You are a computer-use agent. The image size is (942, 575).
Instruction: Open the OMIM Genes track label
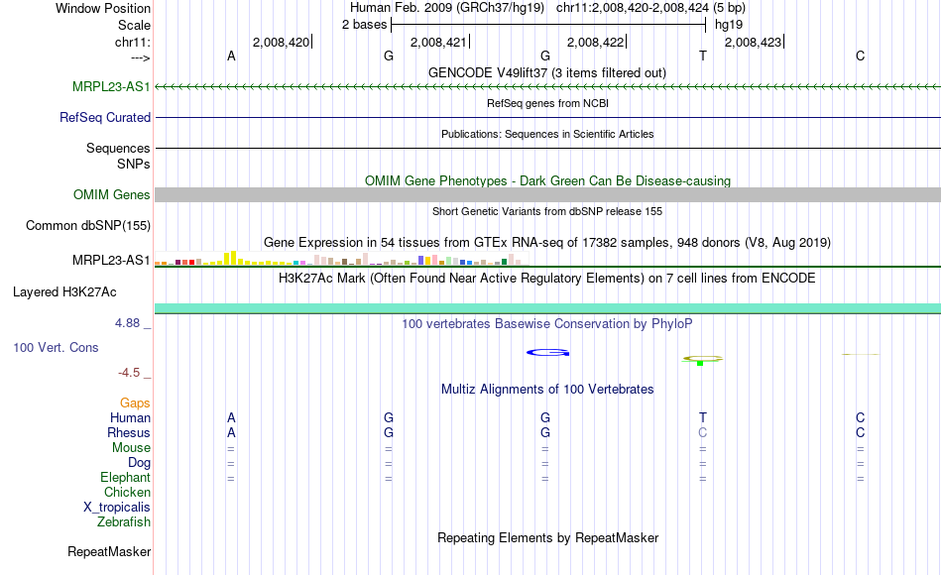point(112,194)
